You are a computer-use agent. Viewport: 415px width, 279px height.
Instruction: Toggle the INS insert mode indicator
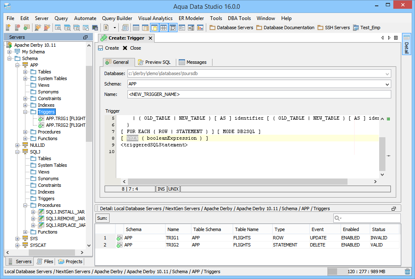tap(161, 189)
